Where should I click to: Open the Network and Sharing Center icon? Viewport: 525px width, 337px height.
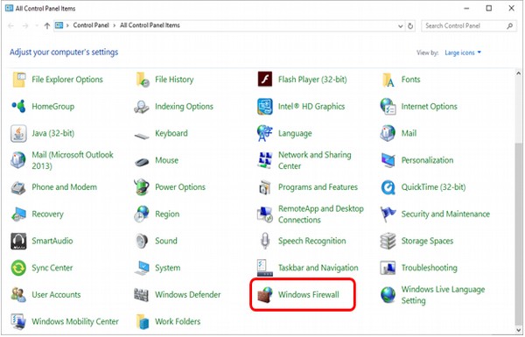265,160
